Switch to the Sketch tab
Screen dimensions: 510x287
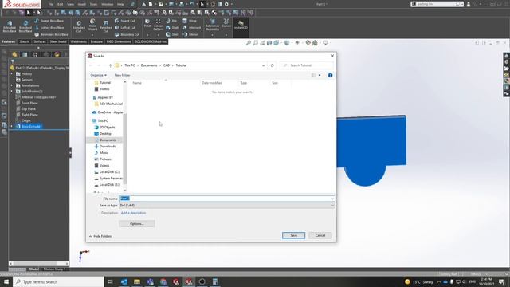point(24,41)
